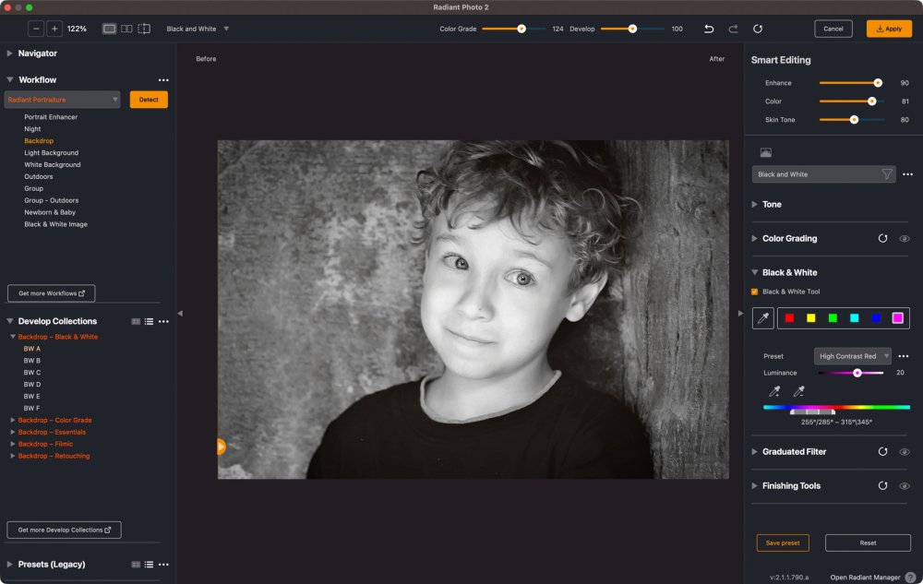Click the hue range spectrum bar
The image size is (923, 584).
(836, 407)
